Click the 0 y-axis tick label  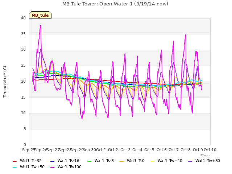point(25,145)
